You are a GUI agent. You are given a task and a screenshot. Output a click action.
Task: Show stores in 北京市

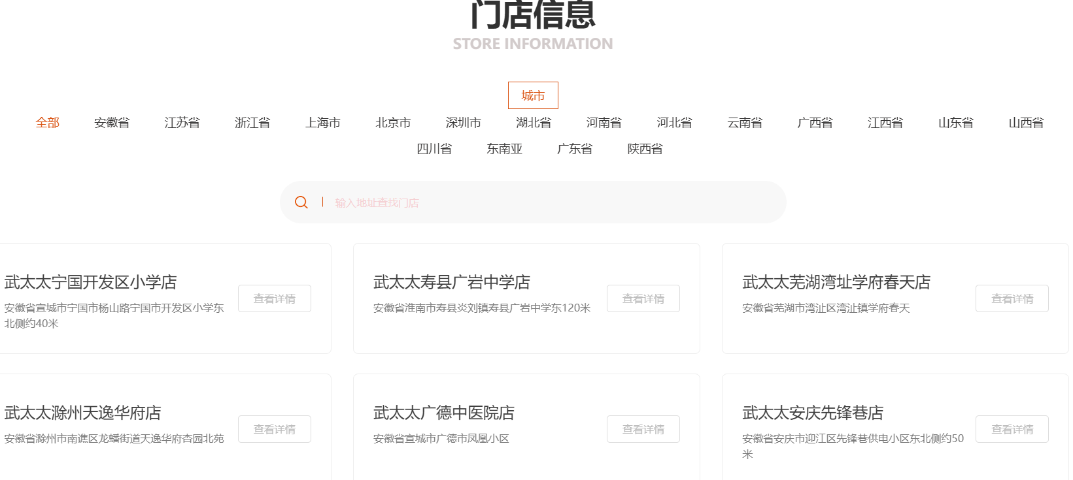[x=393, y=123]
